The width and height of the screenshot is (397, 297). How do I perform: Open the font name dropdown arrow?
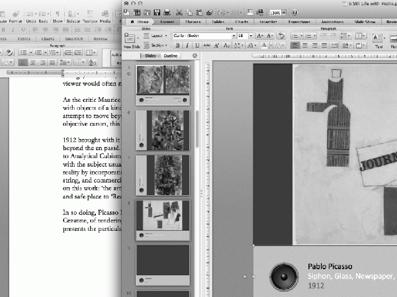point(234,36)
